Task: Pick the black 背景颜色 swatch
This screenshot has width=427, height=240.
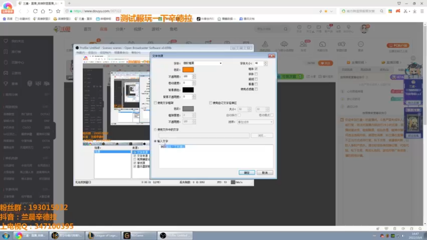Action: (x=188, y=90)
